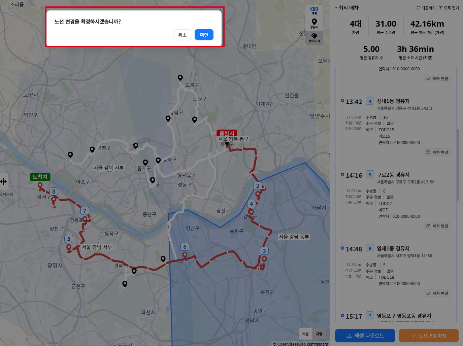Cancel the dialog with 취소
This screenshot has height=346, width=463.
tap(183, 35)
